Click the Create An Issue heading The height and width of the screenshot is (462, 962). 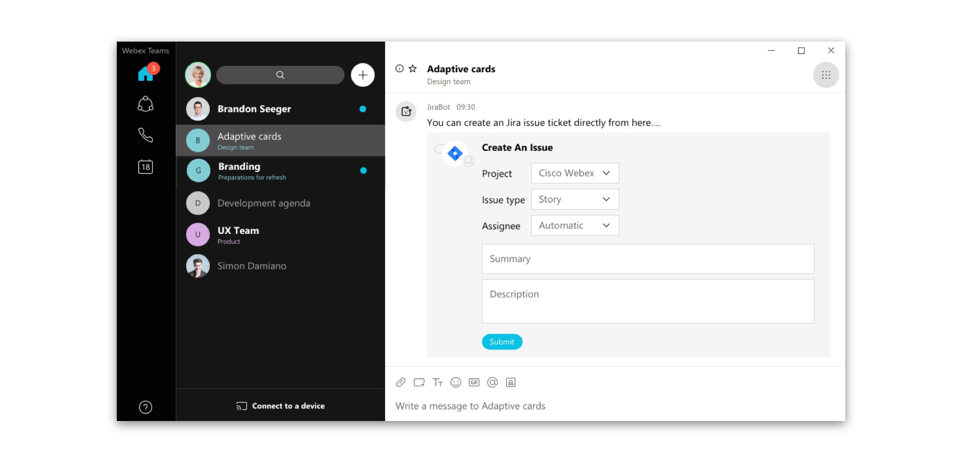(x=517, y=147)
